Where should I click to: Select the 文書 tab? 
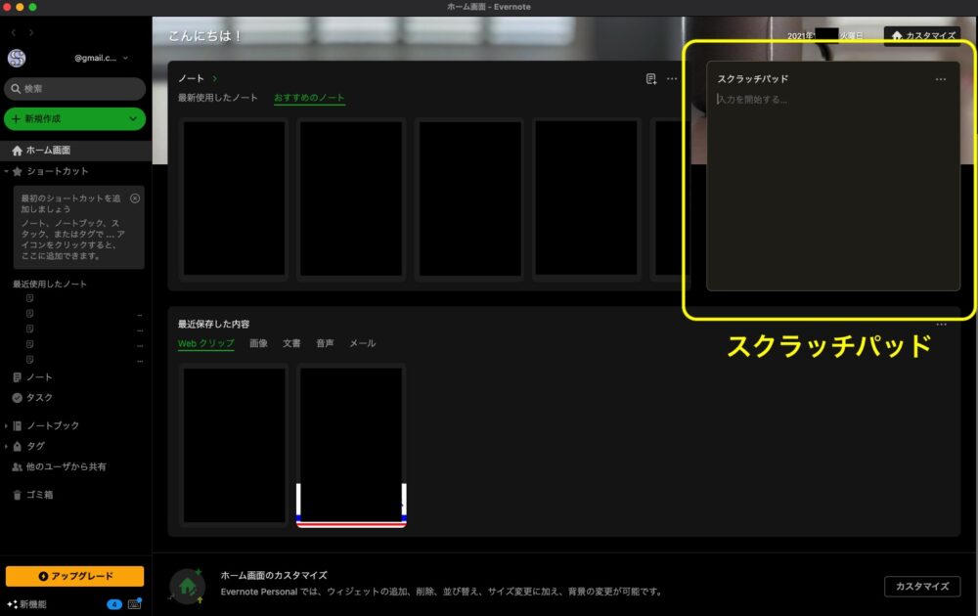[291, 343]
